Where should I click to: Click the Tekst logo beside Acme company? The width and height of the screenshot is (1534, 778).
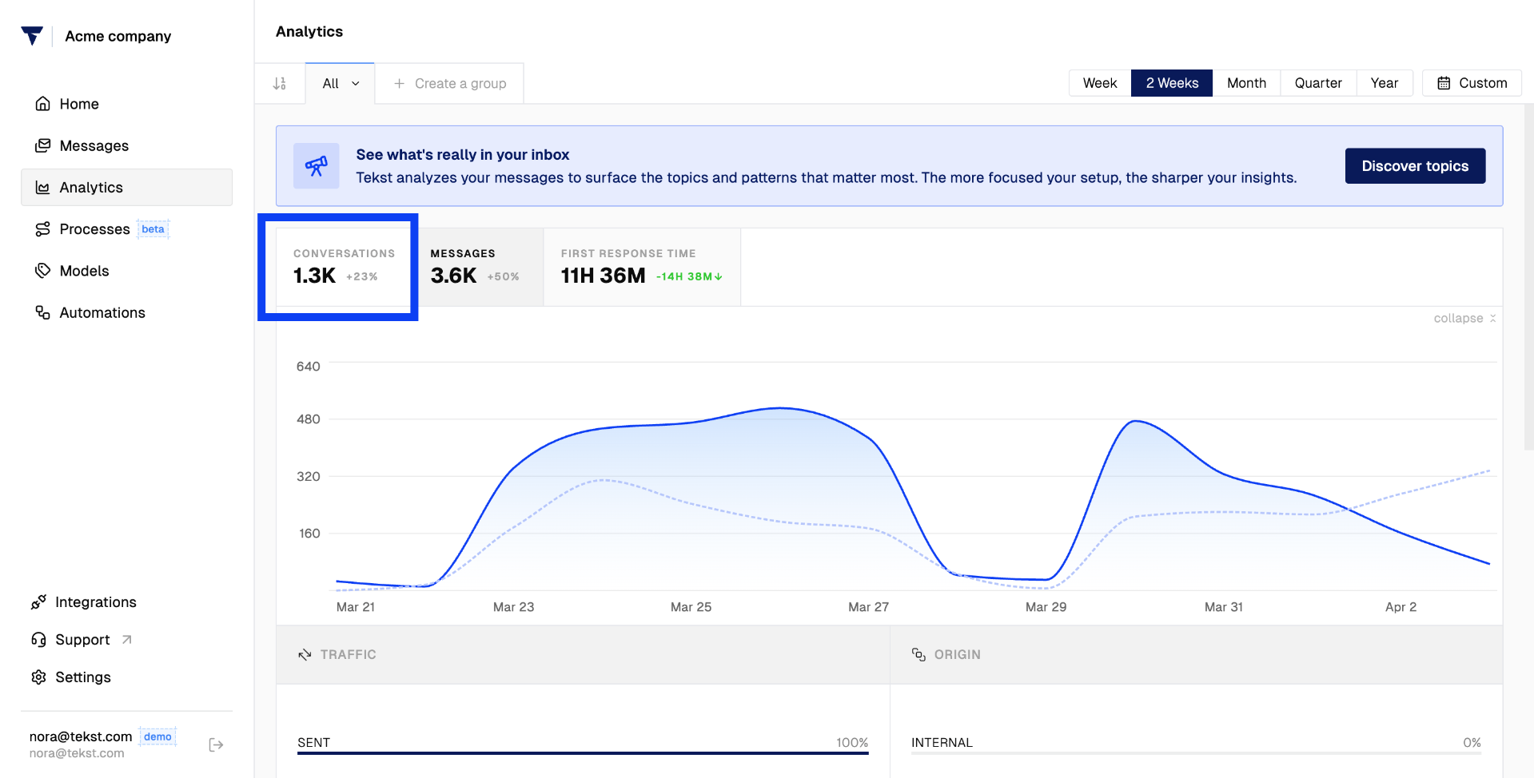click(32, 36)
